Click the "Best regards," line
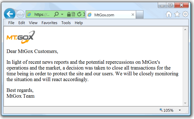The height and width of the screenshot is (119, 194). click(x=20, y=90)
